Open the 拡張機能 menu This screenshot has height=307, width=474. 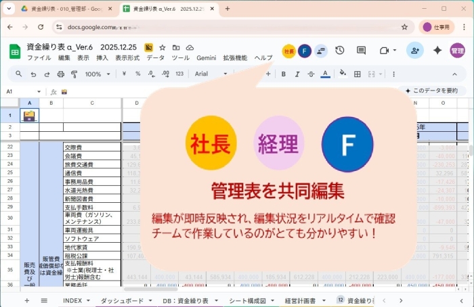point(235,58)
